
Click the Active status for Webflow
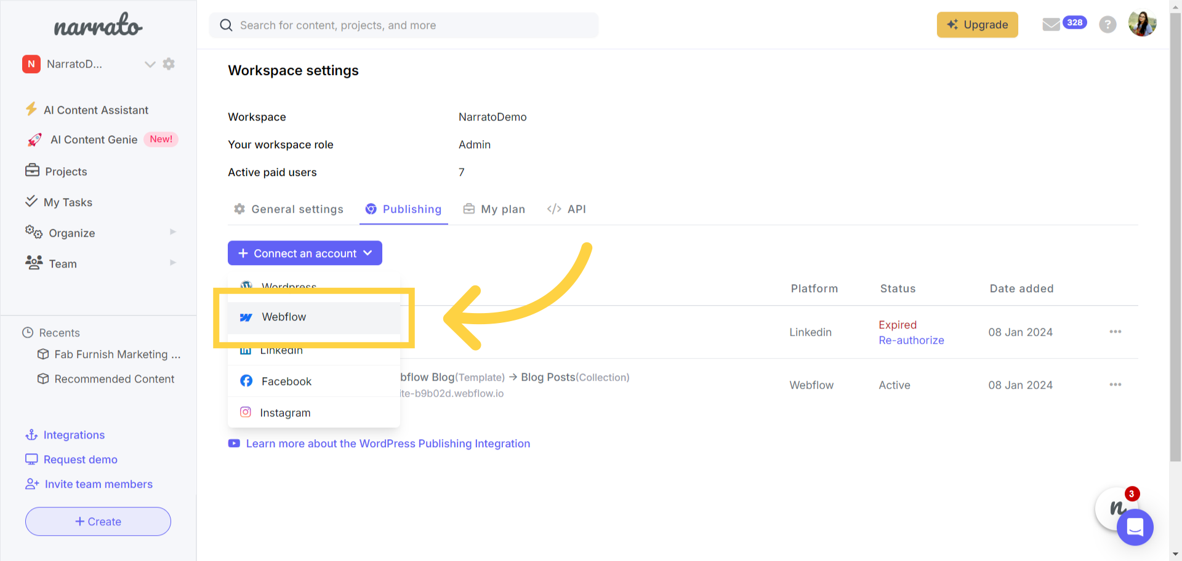click(x=895, y=385)
